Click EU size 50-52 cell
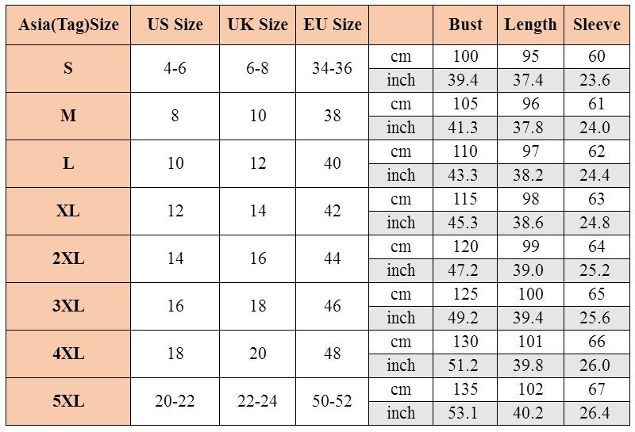Screen dimensions: 635x432 (x=333, y=401)
